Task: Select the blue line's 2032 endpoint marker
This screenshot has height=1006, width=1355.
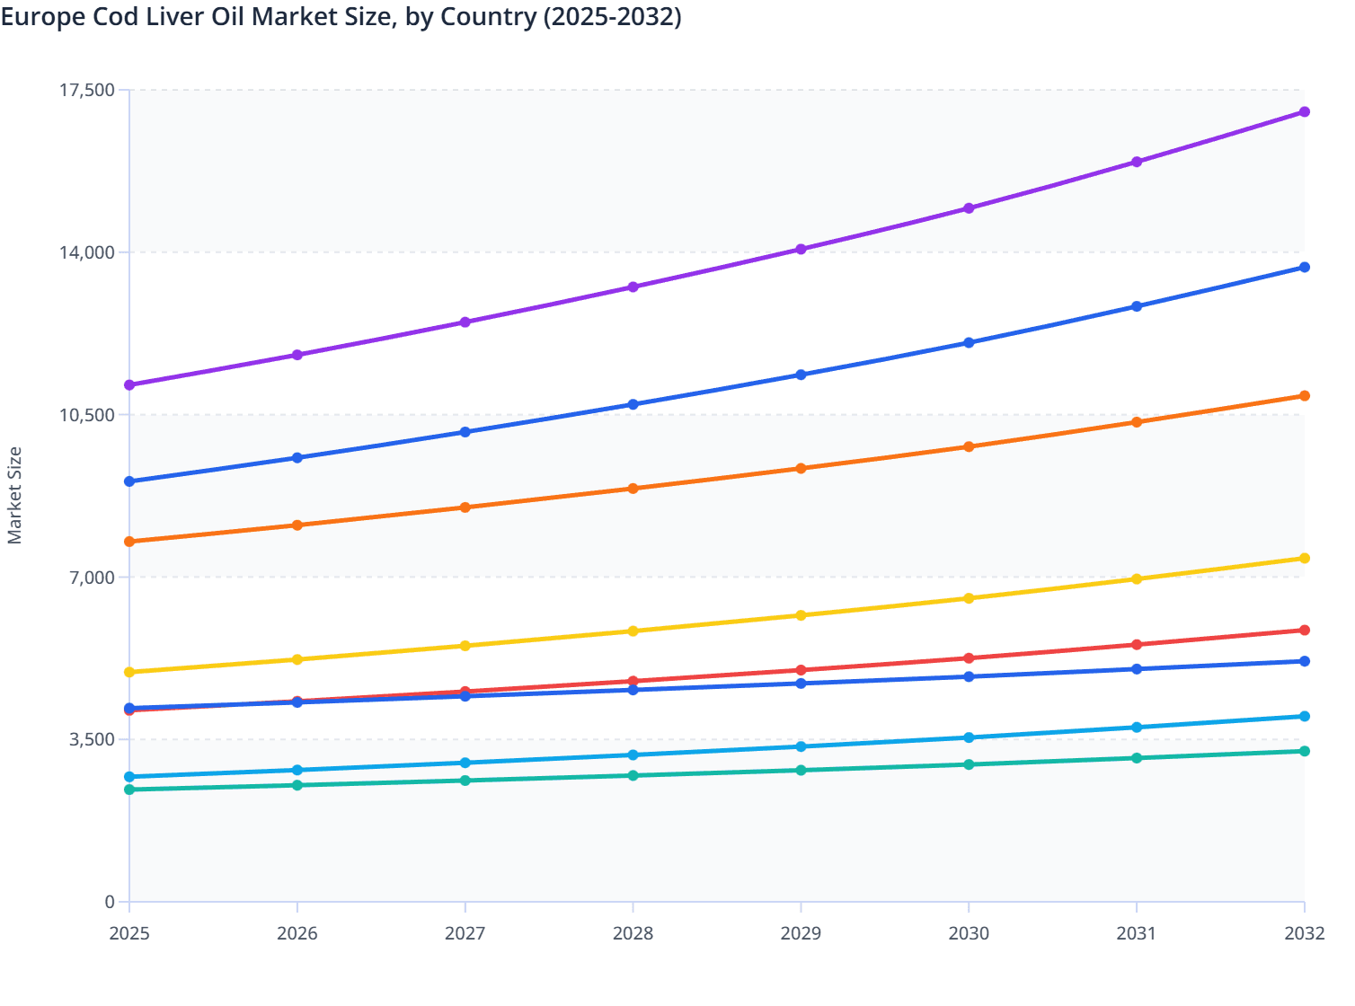Action: pos(1305,267)
